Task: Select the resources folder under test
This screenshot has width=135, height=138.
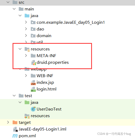Action: pyautogui.click(x=40, y=116)
